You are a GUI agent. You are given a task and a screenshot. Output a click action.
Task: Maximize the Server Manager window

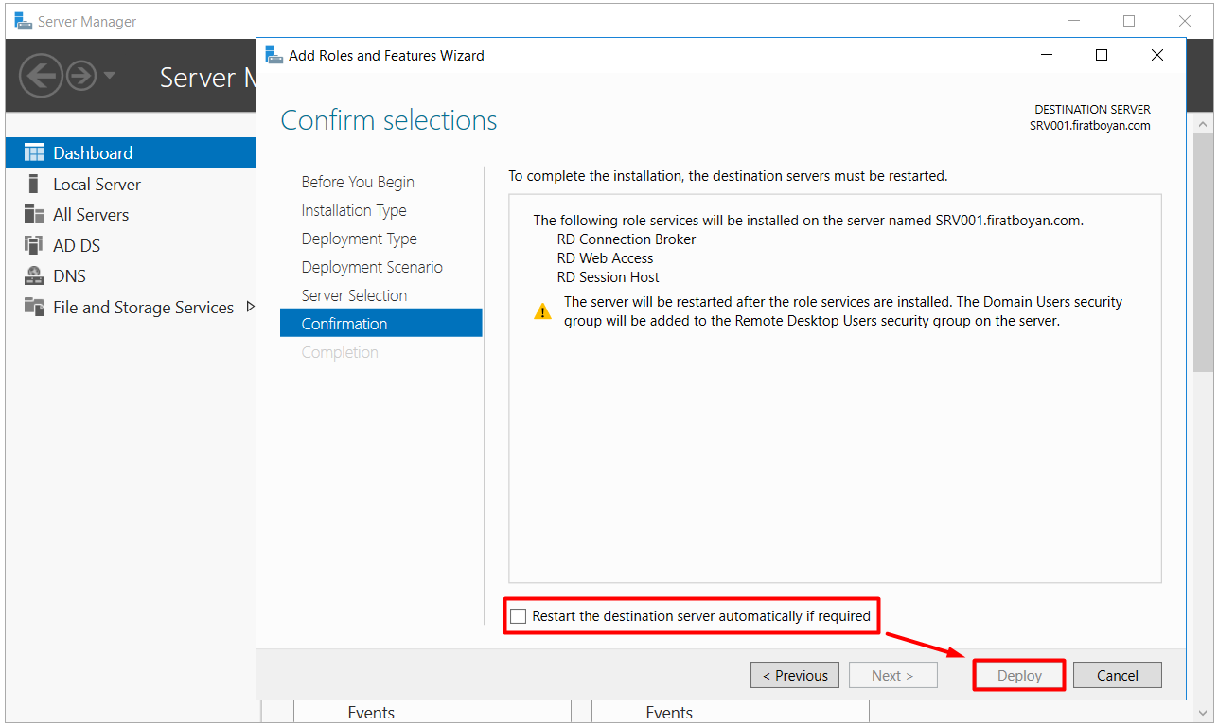[x=1129, y=21]
